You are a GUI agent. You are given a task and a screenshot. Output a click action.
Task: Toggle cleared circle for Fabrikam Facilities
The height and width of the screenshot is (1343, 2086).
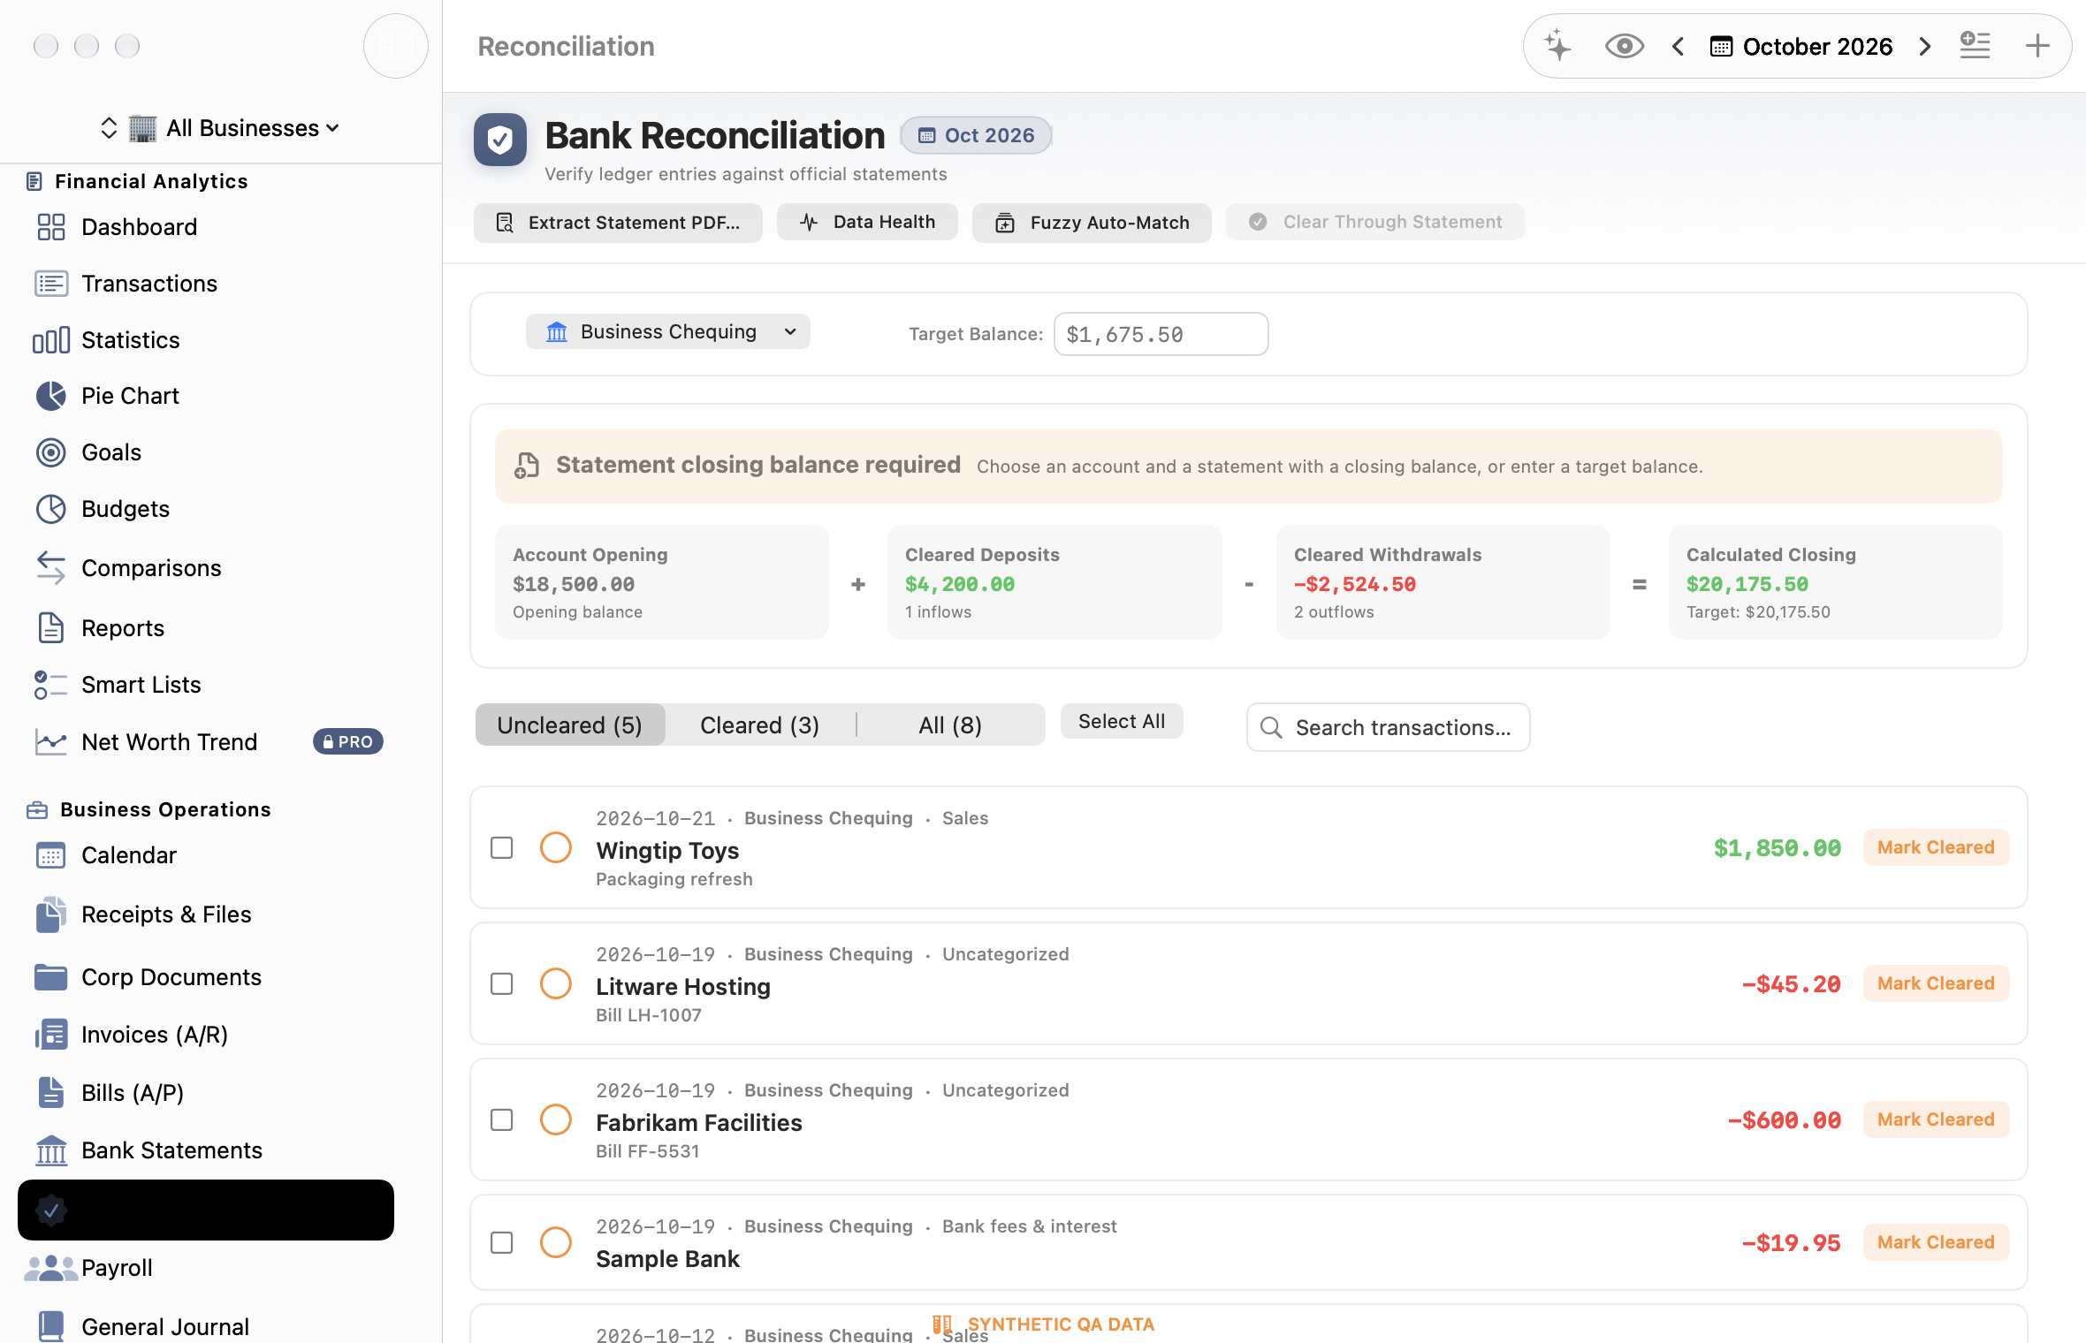click(556, 1120)
